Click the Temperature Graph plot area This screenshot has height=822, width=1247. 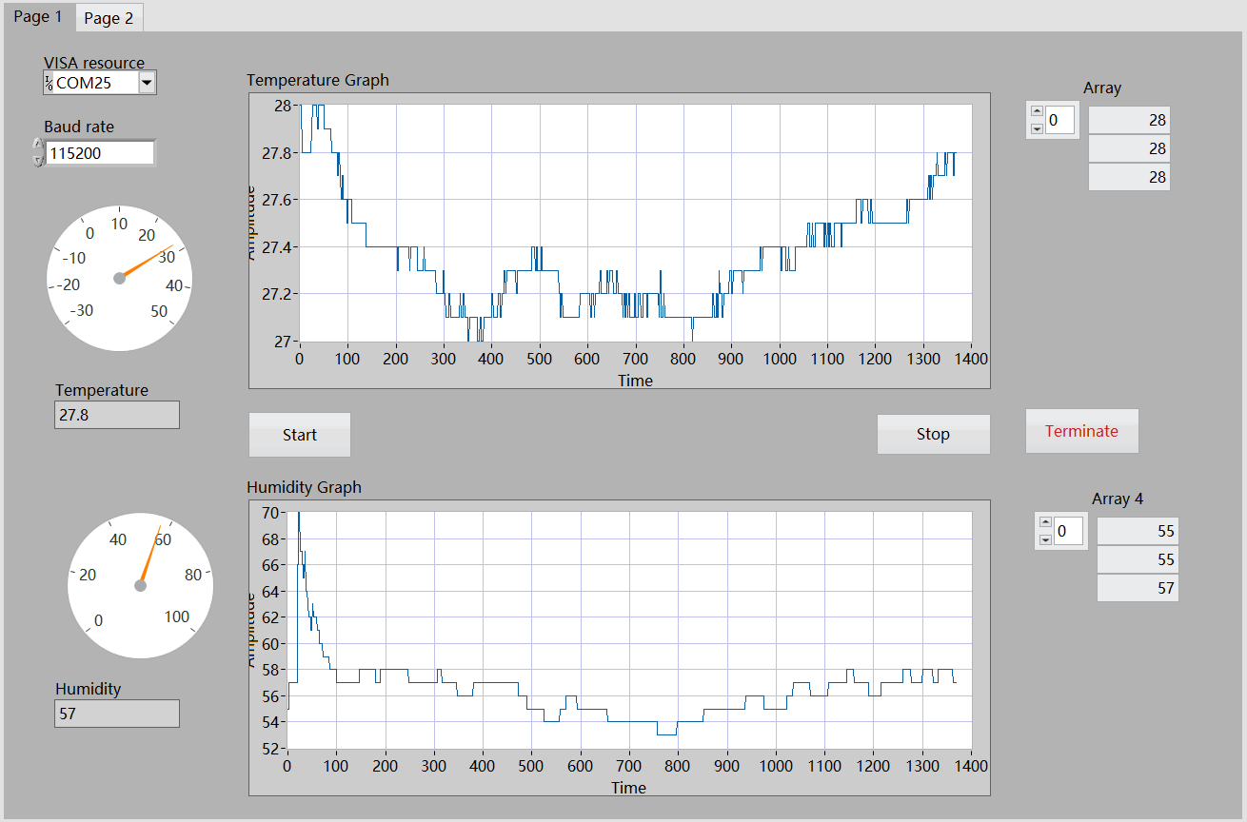point(636,223)
